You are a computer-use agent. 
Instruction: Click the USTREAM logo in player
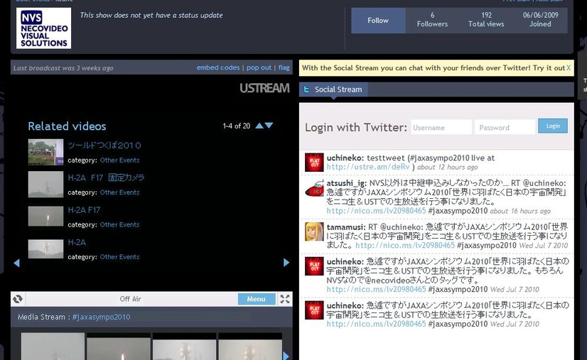pos(264,88)
